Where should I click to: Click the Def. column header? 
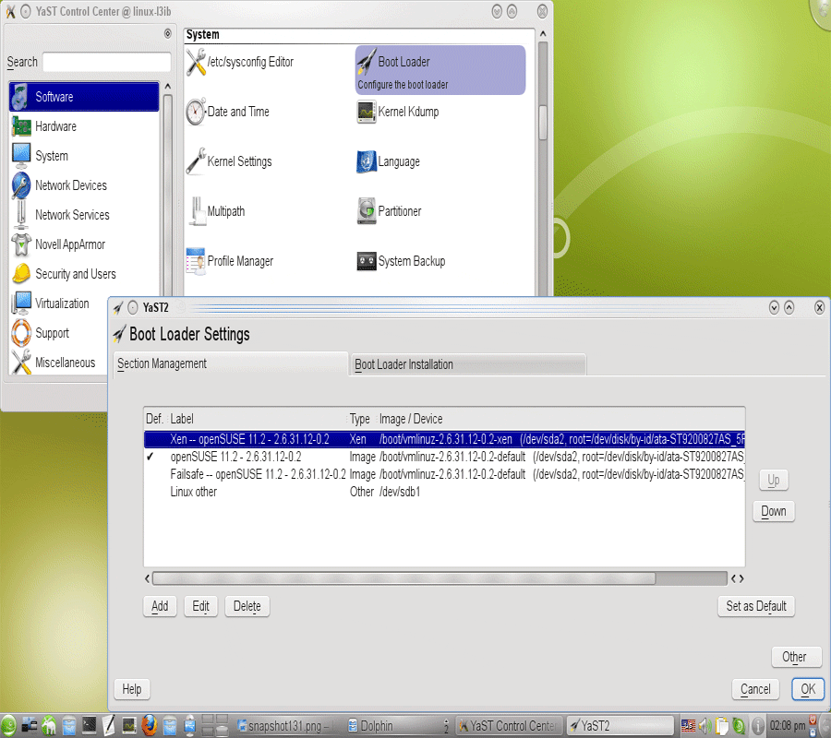pyautogui.click(x=154, y=420)
